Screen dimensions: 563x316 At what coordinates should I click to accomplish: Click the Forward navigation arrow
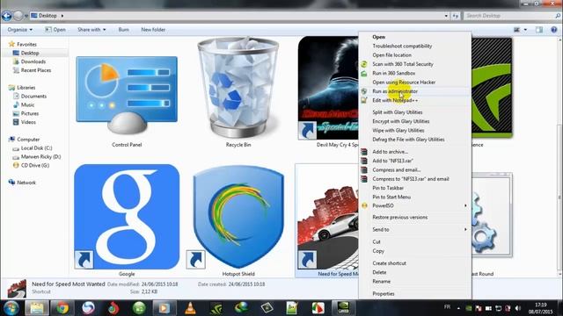click(x=18, y=16)
